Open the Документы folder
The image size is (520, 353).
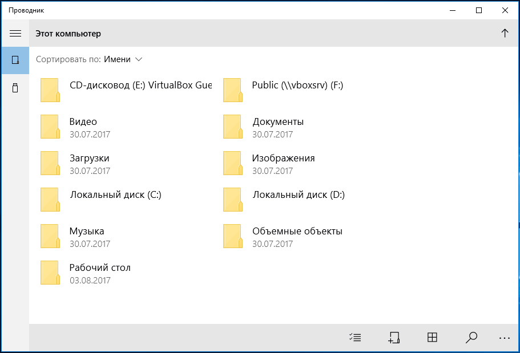308,127
